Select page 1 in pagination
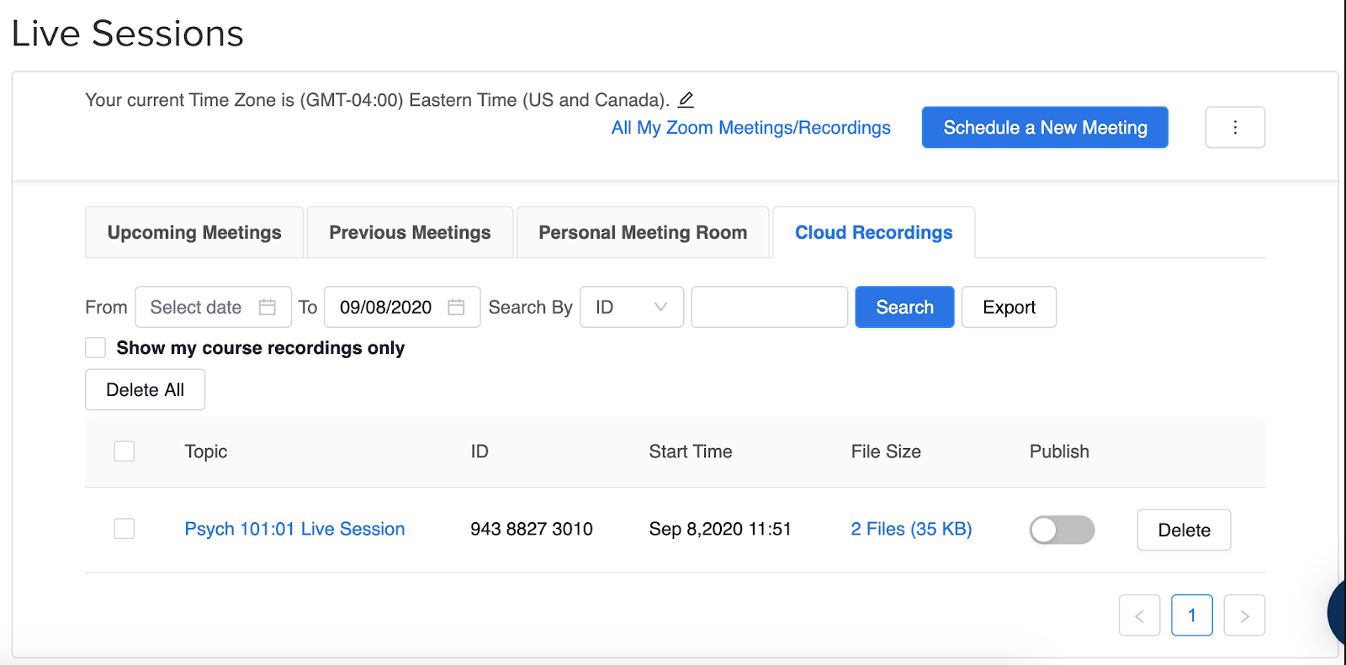Image resolution: width=1346 pixels, height=665 pixels. tap(1192, 615)
